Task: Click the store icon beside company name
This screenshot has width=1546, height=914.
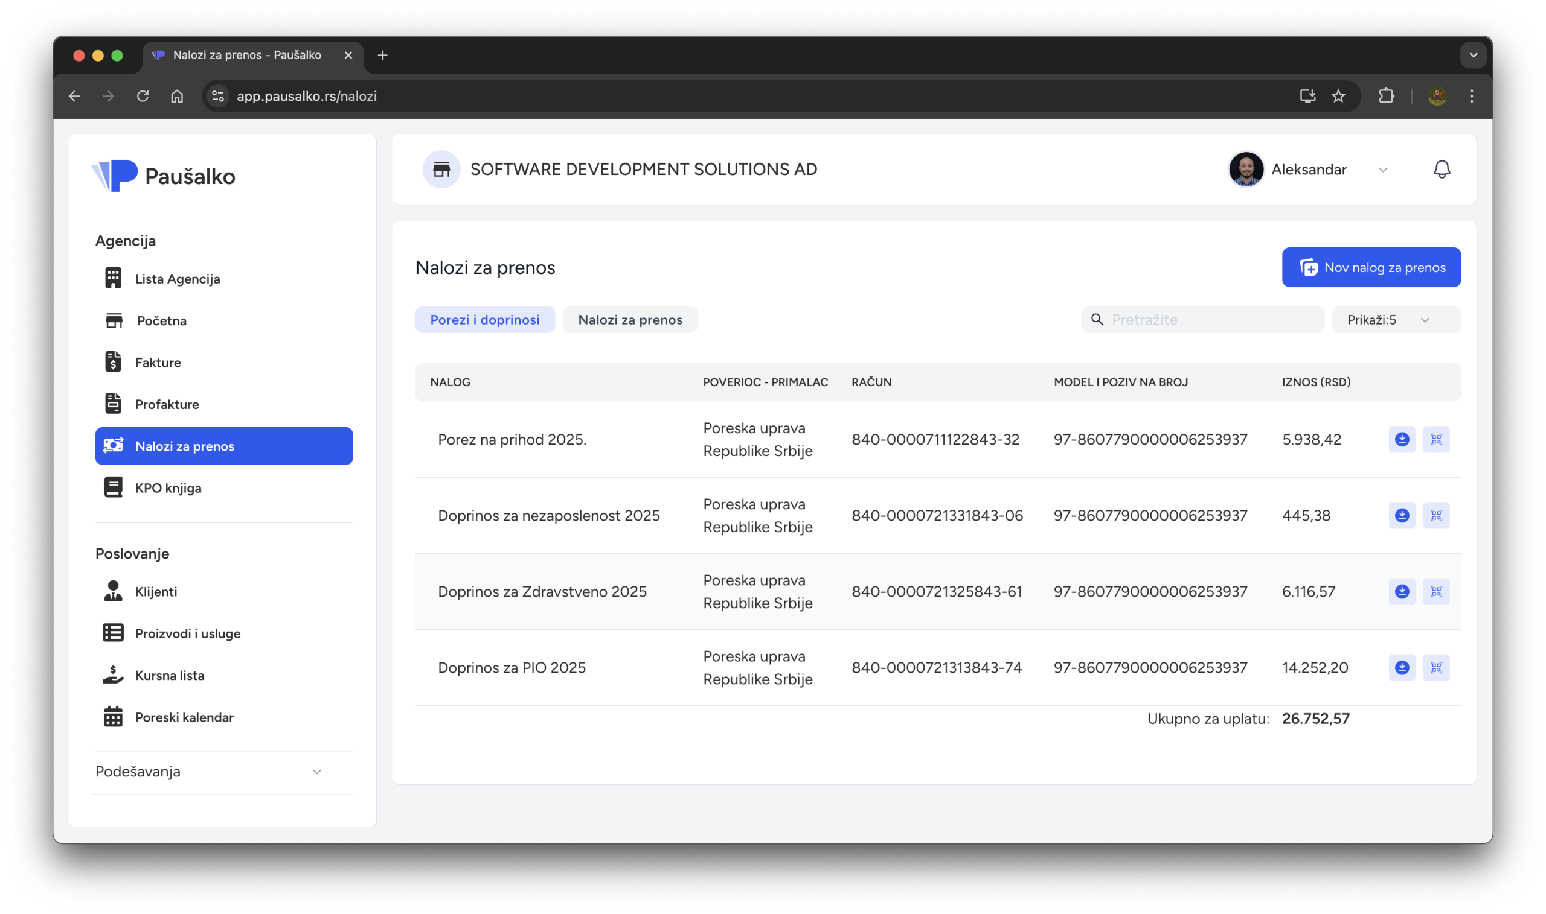Action: click(x=441, y=170)
